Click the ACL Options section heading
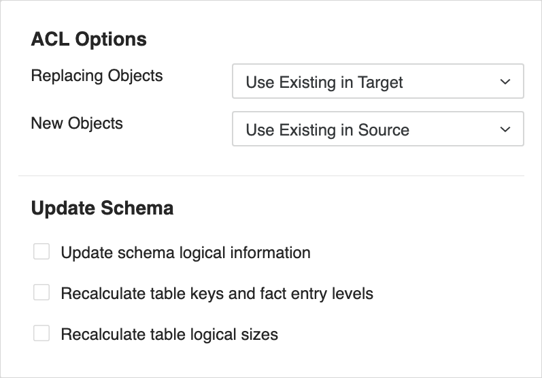 88,39
